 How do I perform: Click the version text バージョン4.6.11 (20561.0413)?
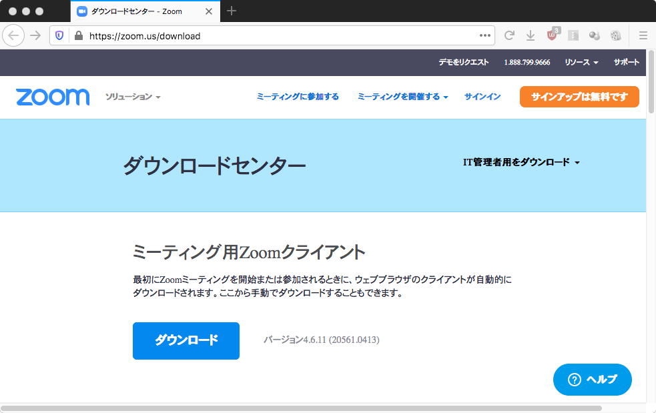(321, 340)
